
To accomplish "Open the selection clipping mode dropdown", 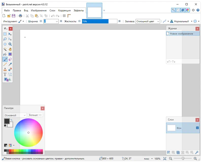I will coord(199,21).
